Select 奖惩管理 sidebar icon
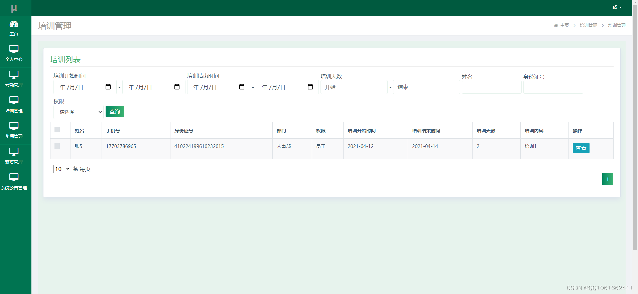The height and width of the screenshot is (294, 638). (x=14, y=126)
